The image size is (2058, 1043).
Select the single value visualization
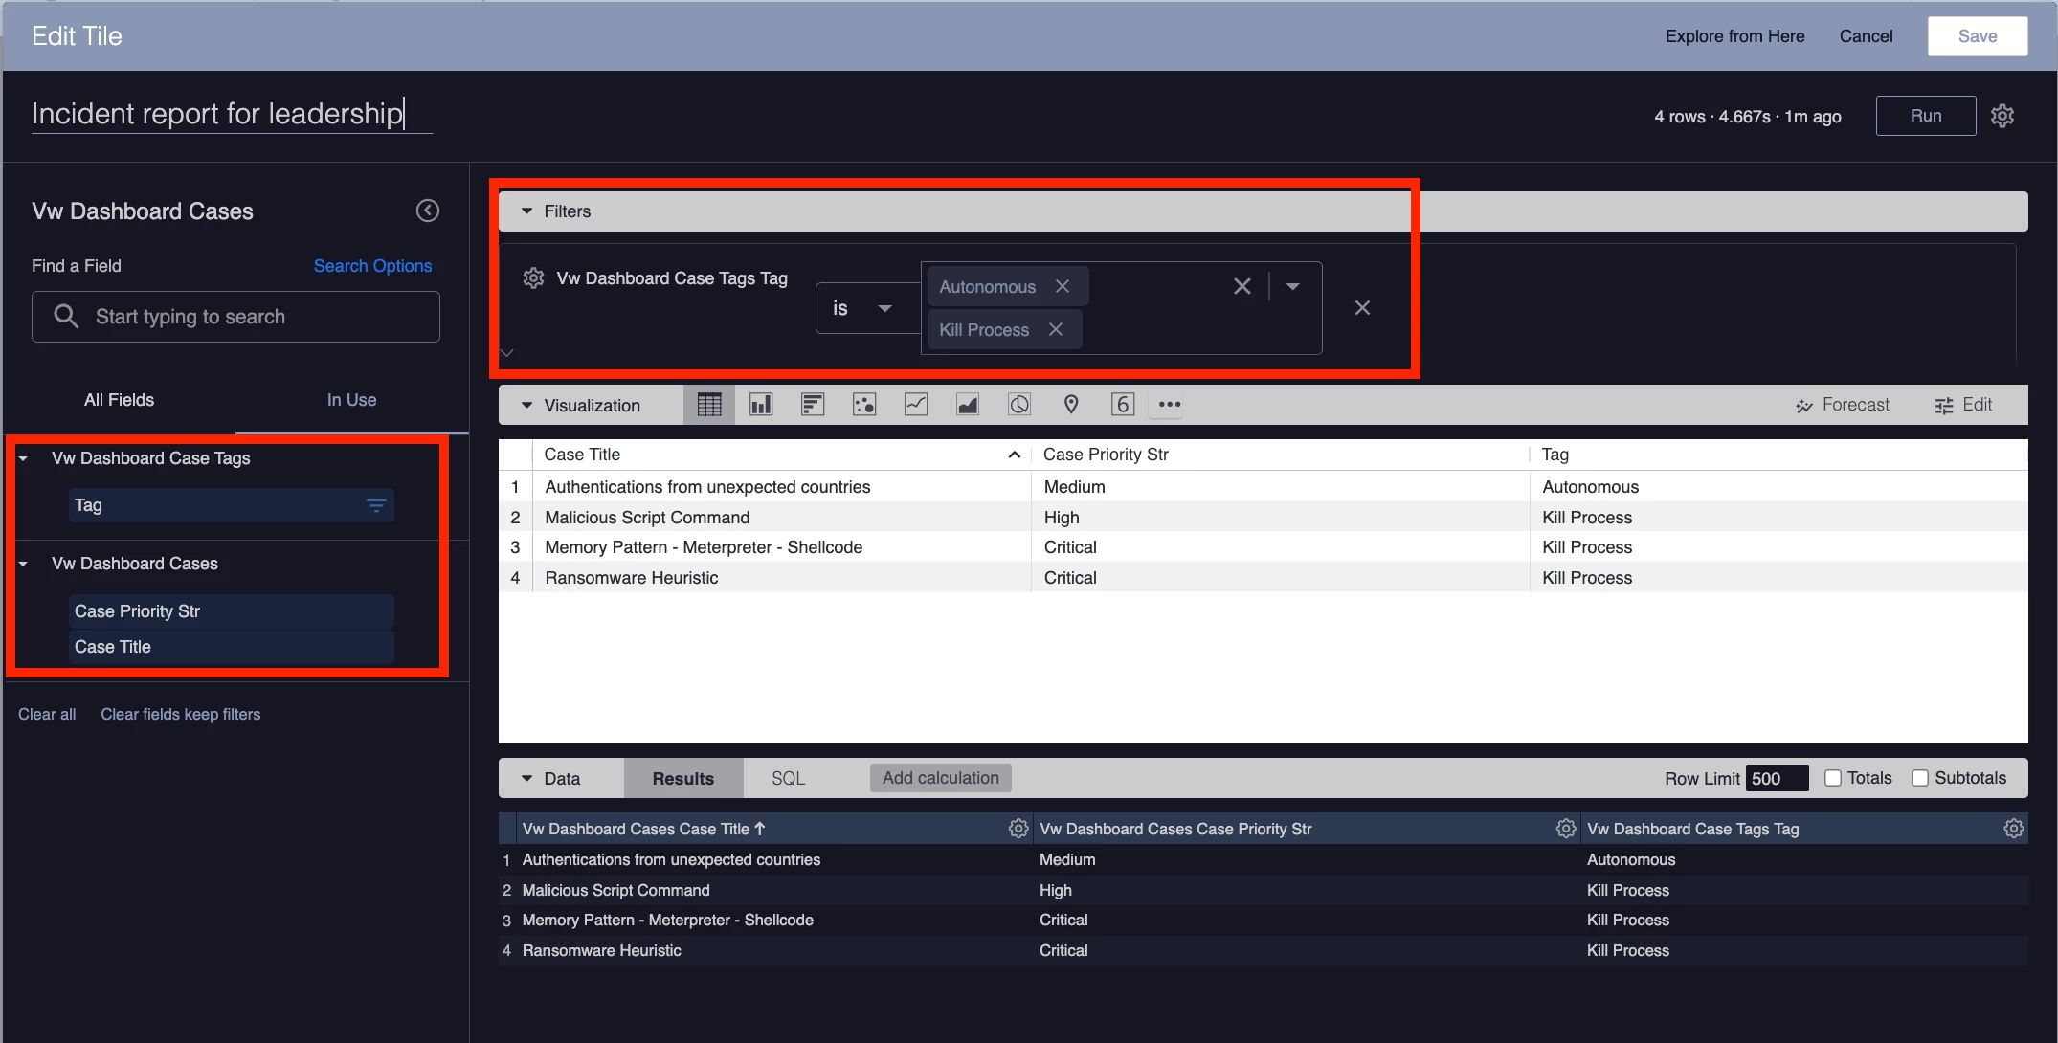[1123, 405]
